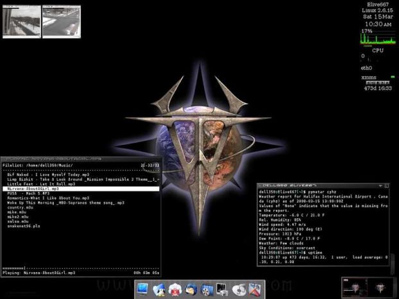The height and width of the screenshot is (299, 399).
Task: Open the screenshot camera dock icon
Action: coord(223,289)
